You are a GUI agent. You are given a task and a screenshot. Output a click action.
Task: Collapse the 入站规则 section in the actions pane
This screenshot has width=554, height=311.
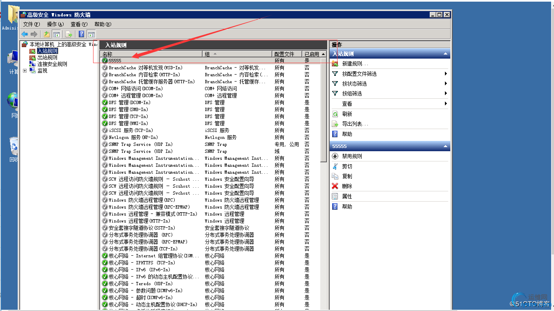[x=445, y=54]
